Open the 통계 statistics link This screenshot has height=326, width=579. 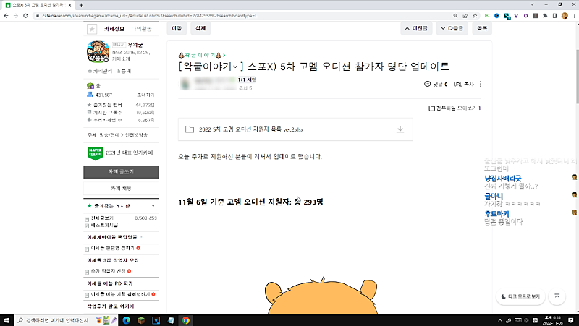[124, 71]
